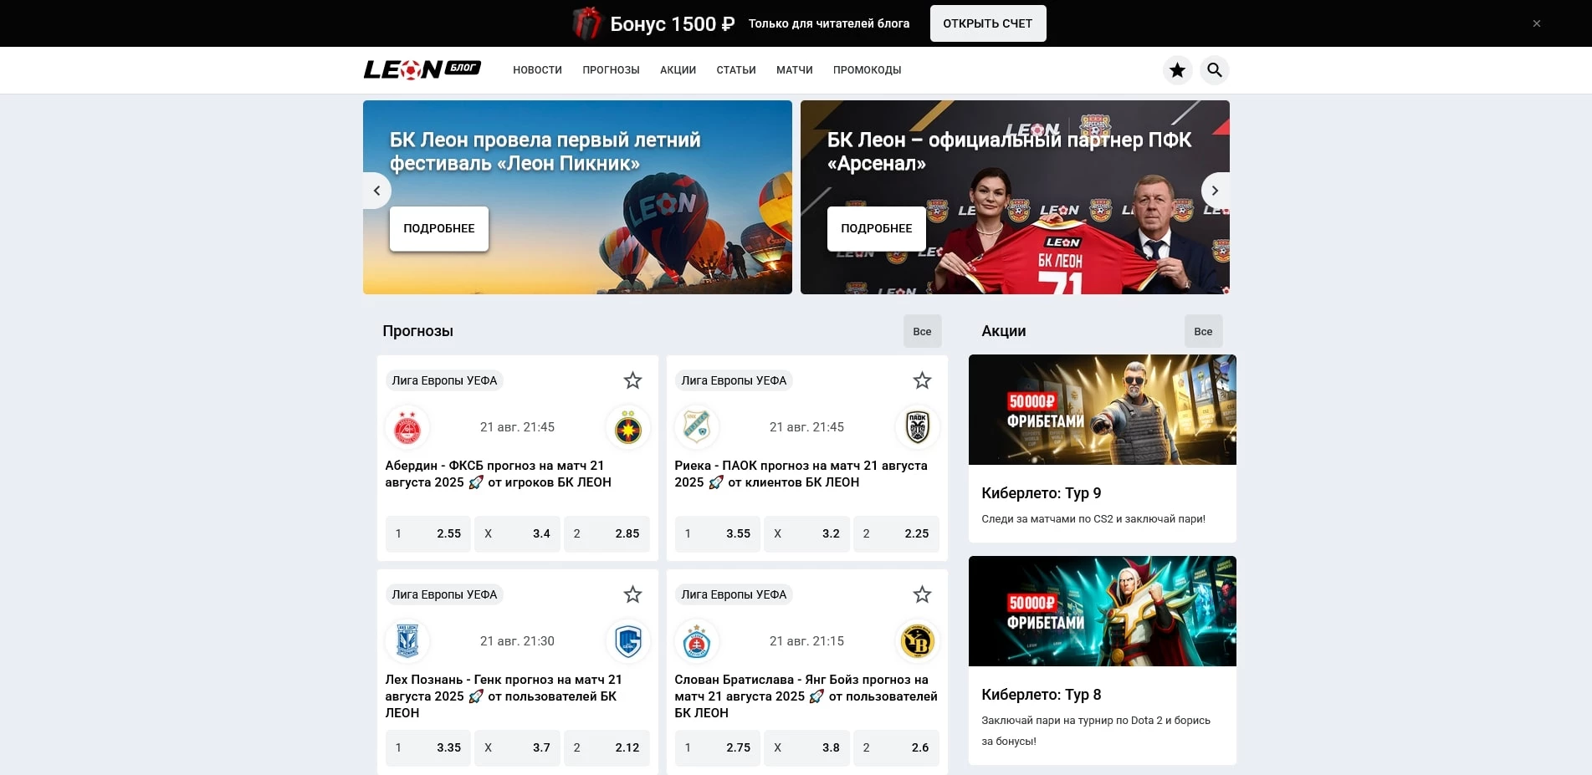This screenshot has width=1592, height=775.
Task: Favorite the Риека - ПАОК forecast
Action: tap(922, 380)
